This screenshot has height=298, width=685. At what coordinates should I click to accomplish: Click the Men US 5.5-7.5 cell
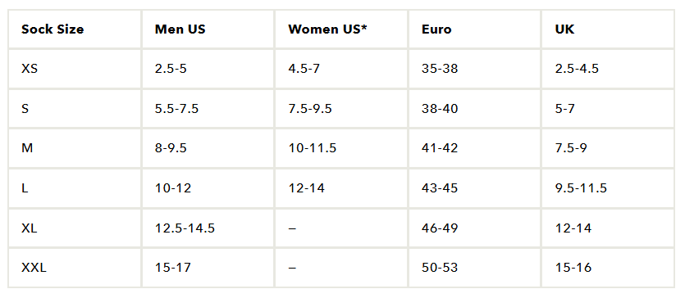pos(208,109)
